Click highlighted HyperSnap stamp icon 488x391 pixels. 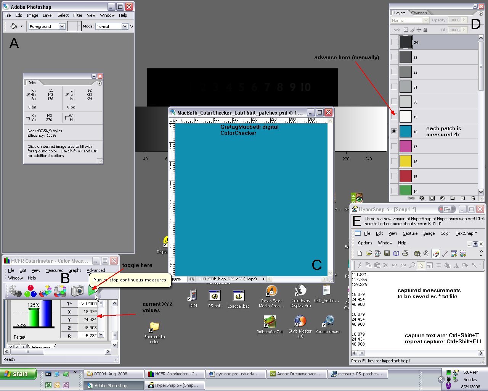tap(436, 254)
